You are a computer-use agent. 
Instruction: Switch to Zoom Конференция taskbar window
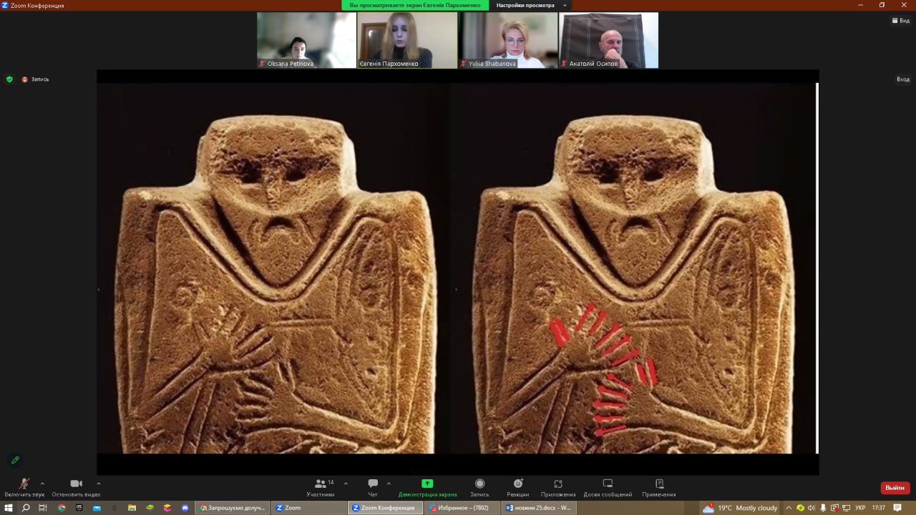coord(385,508)
